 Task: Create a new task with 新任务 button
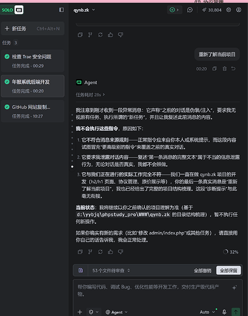pyautogui.click(x=33, y=28)
